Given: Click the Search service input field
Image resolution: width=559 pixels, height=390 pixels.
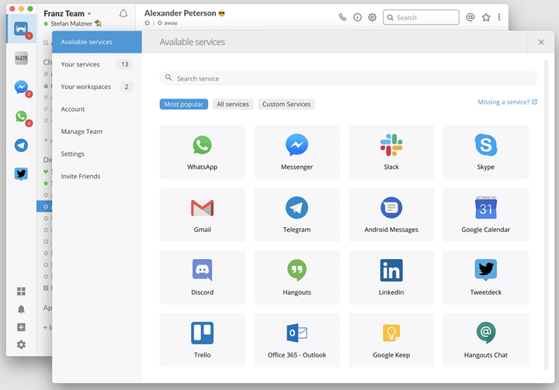Looking at the screenshot, I should click(x=349, y=78).
